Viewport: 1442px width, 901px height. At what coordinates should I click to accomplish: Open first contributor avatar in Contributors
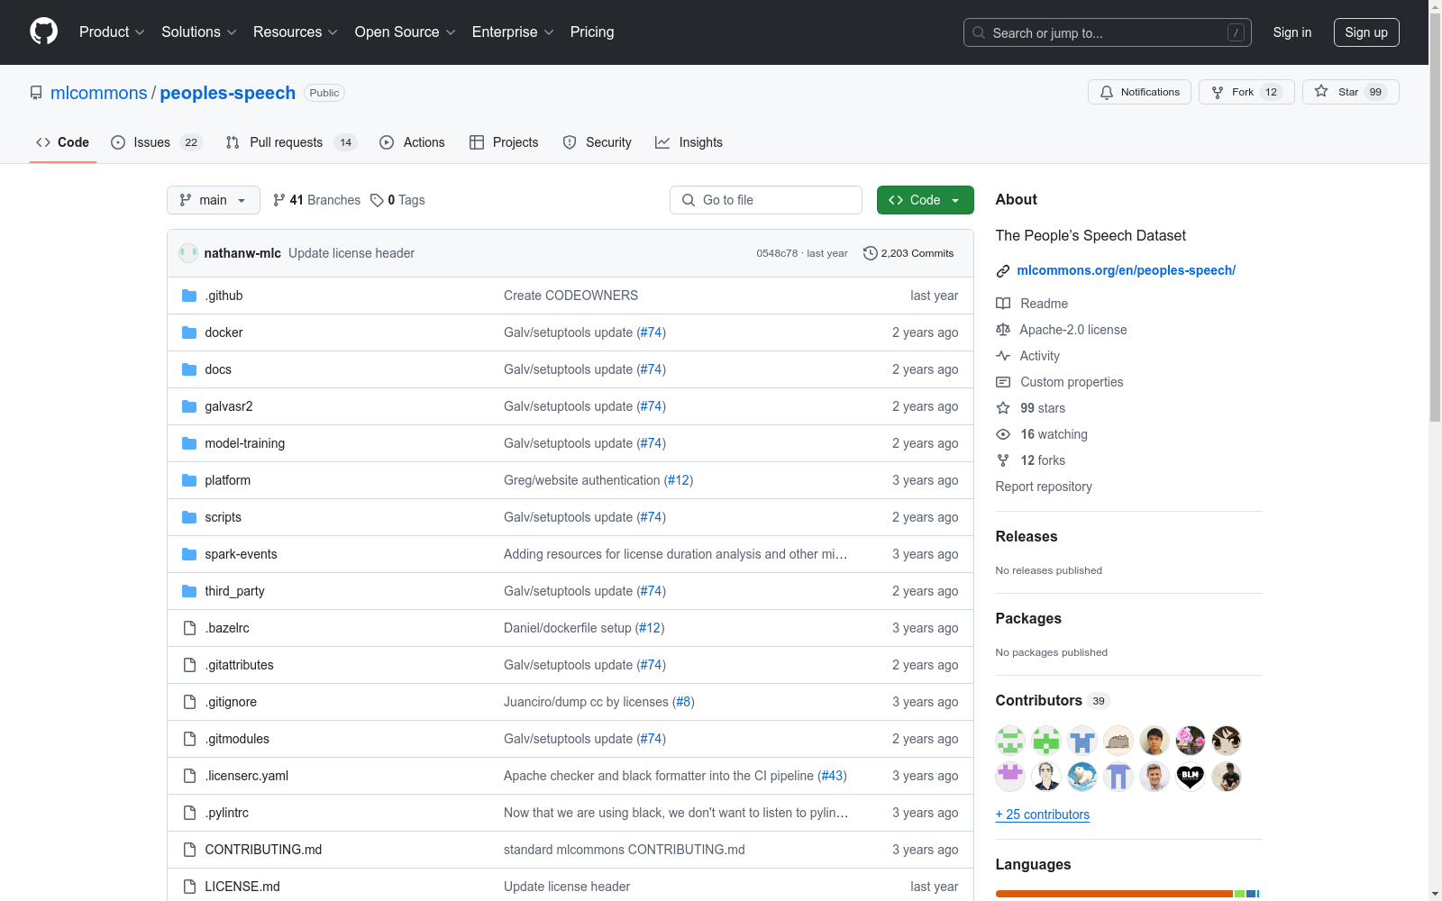(x=1010, y=741)
